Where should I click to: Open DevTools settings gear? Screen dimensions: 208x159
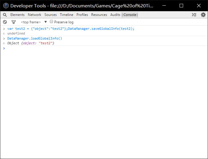[x=203, y=15]
